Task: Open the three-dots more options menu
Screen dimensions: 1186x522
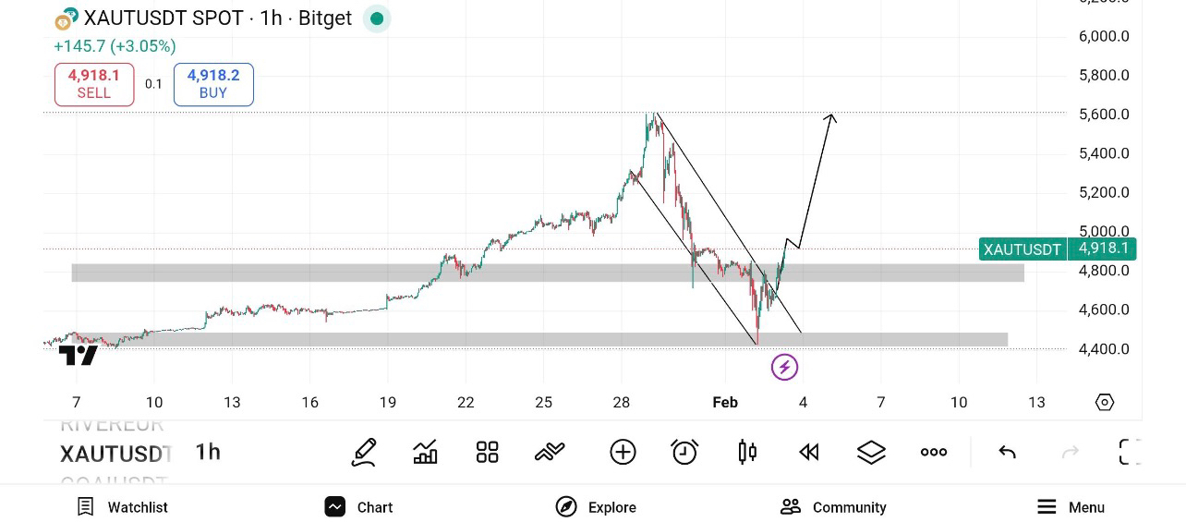Action: point(934,452)
